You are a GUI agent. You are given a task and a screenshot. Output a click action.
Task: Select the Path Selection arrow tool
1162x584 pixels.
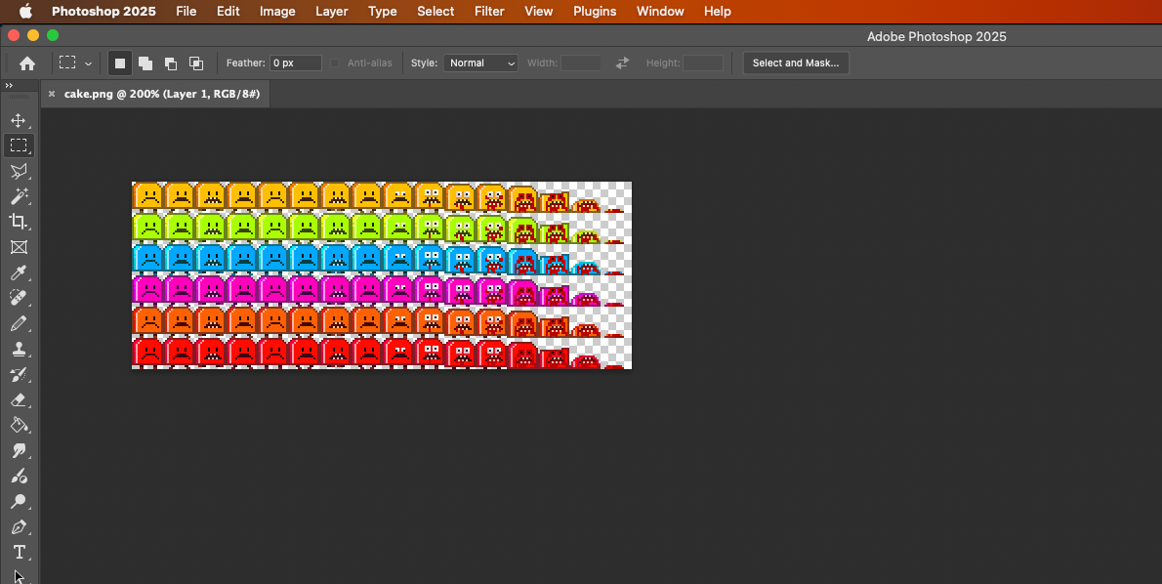19,576
